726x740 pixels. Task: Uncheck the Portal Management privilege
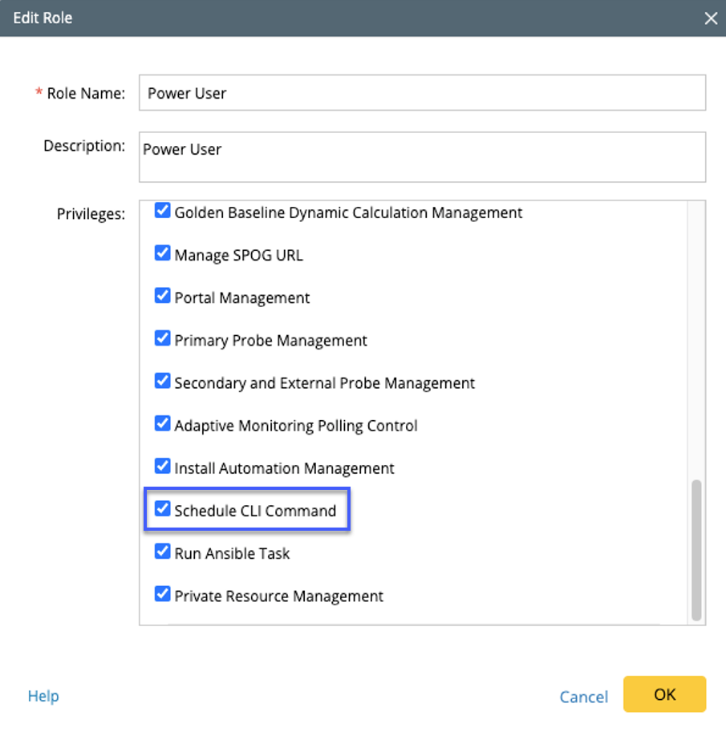click(x=163, y=295)
